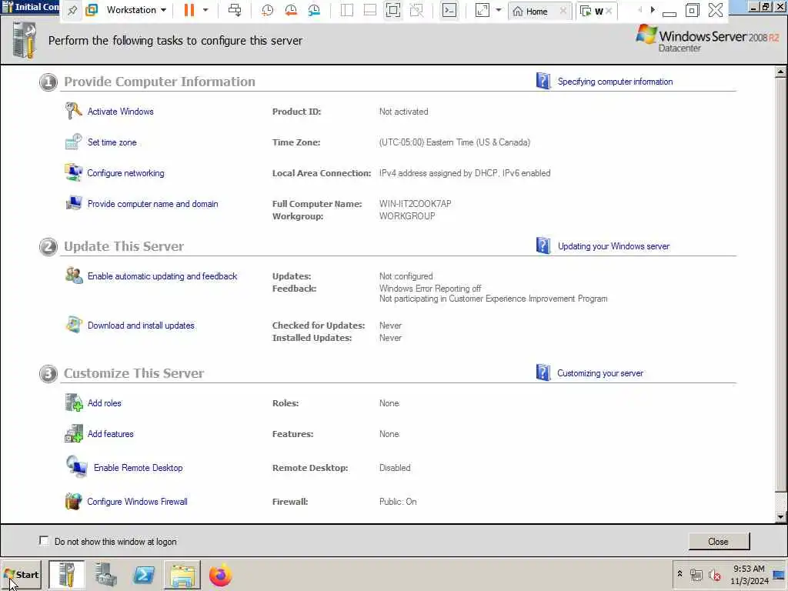Open the Configure networking link
The height and width of the screenshot is (591, 788).
(x=125, y=173)
